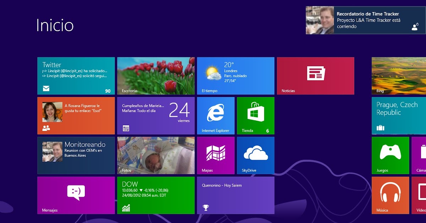Click the 20° temperature on weather tile
This screenshot has height=223, width=426.
click(229, 65)
